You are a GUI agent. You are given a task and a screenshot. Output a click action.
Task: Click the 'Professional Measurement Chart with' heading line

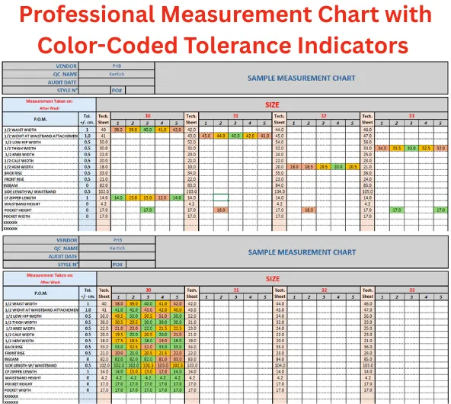(x=225, y=14)
